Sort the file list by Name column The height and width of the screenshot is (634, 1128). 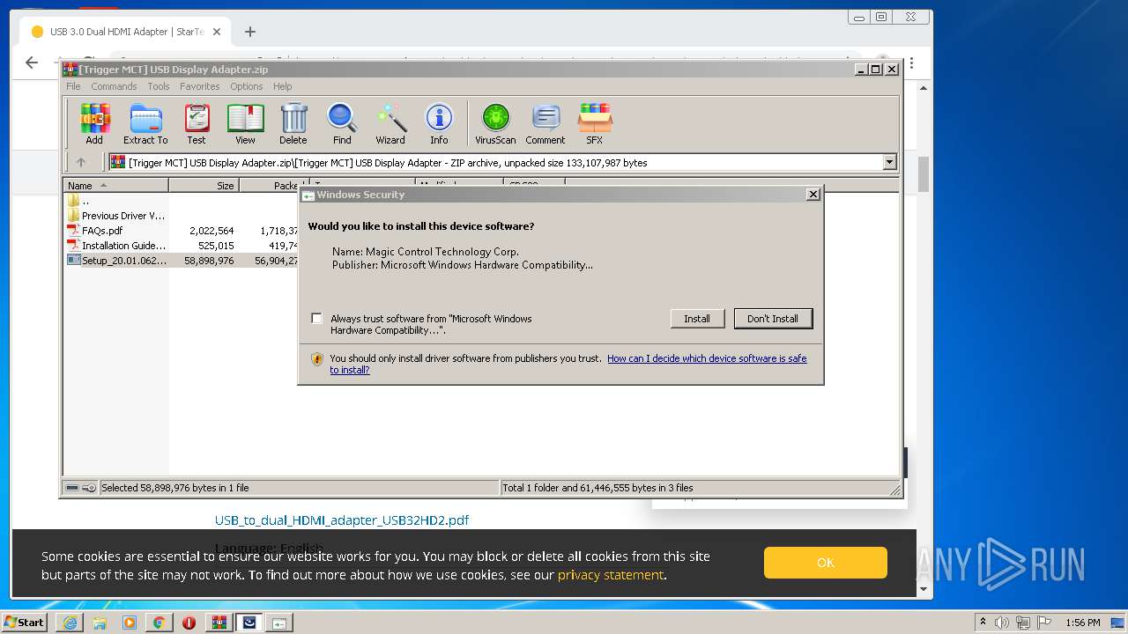tap(115, 185)
